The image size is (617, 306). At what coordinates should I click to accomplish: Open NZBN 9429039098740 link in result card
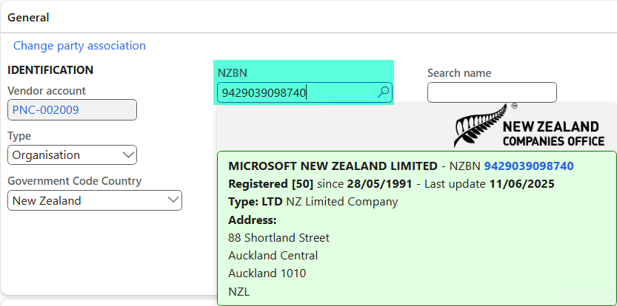528,166
